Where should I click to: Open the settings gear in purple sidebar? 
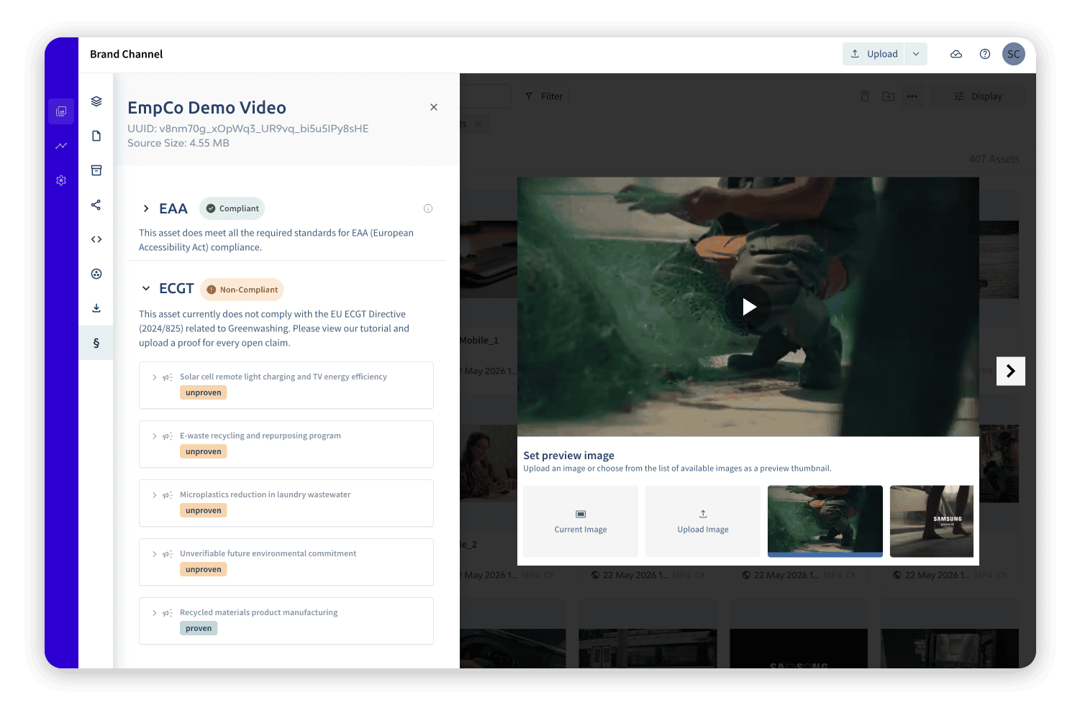pyautogui.click(x=61, y=180)
